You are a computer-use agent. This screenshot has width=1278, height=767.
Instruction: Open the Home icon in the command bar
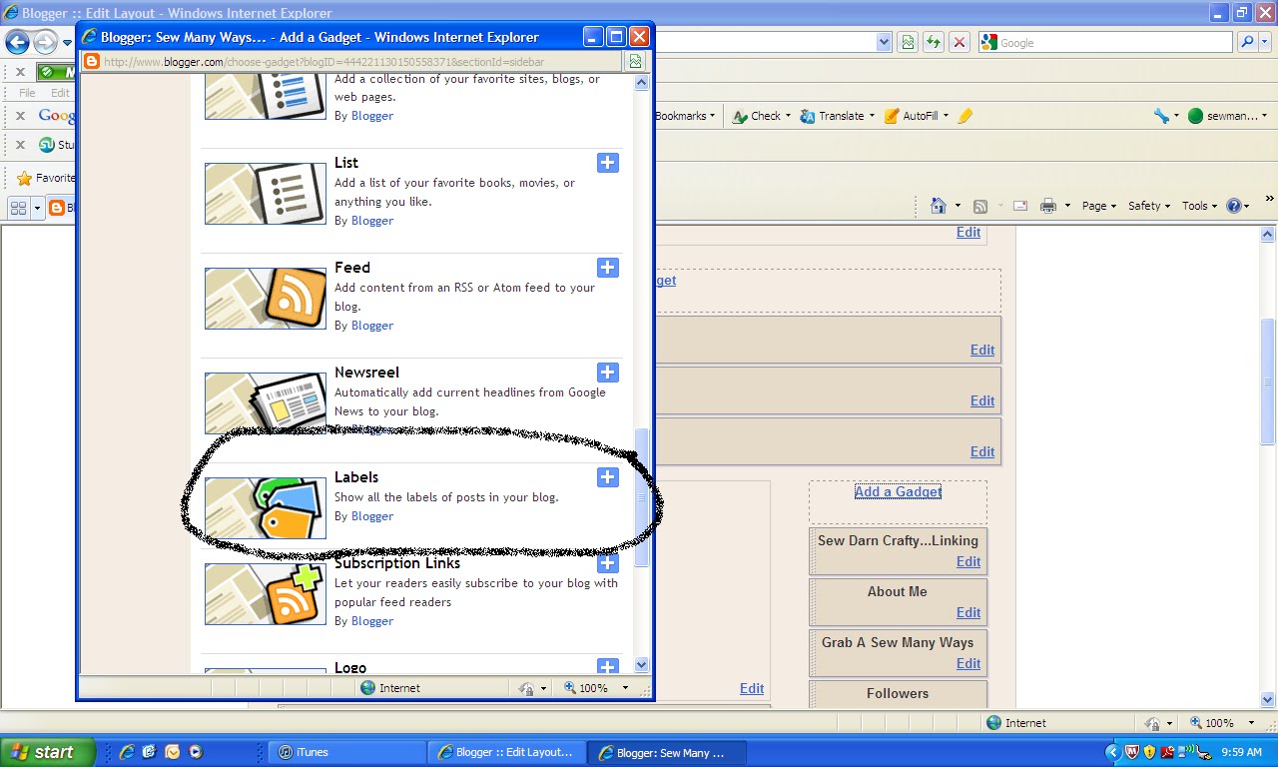click(939, 206)
